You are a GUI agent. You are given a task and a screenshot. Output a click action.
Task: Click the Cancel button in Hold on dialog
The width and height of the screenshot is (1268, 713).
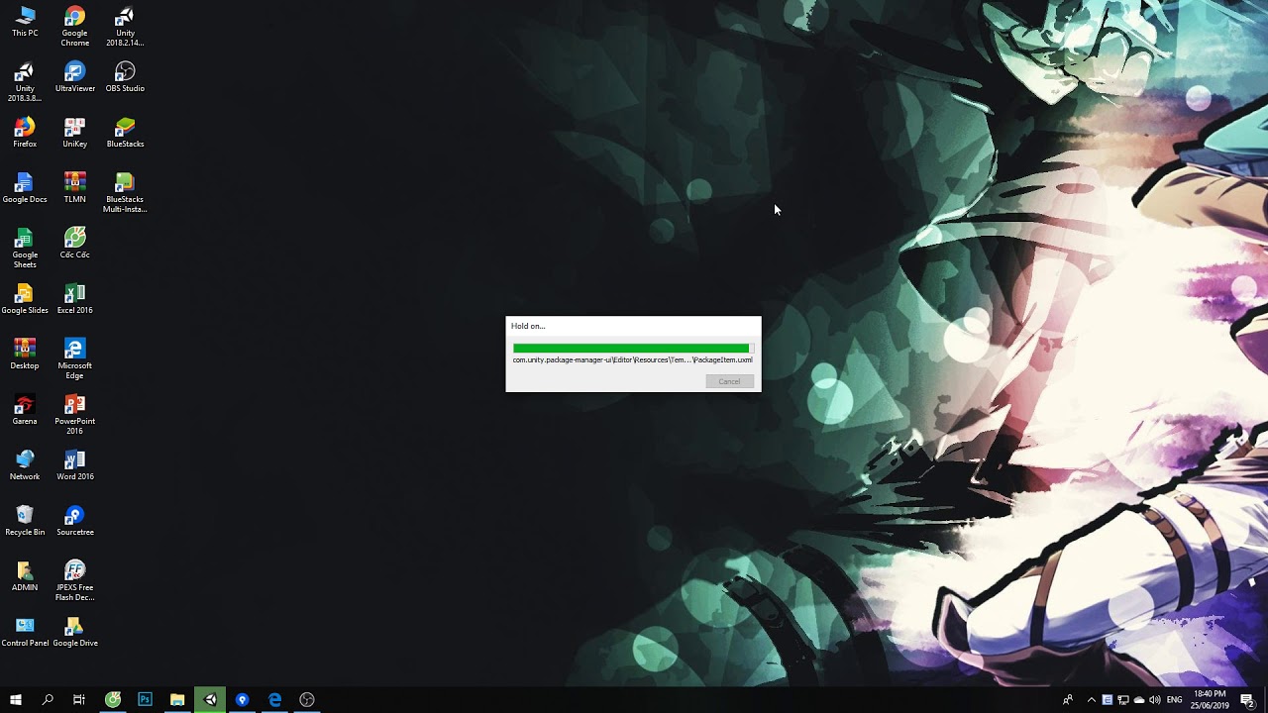(x=730, y=381)
